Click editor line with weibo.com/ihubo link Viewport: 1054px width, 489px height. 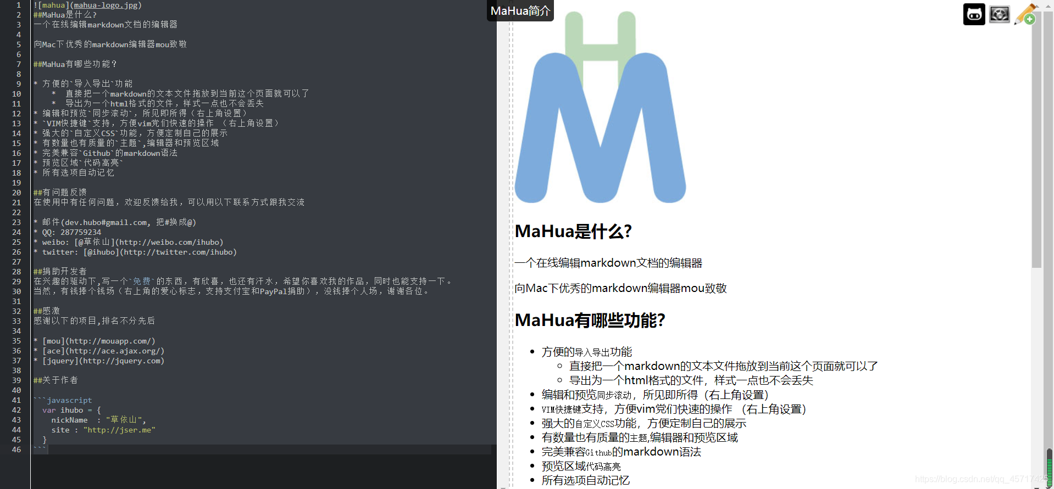[x=129, y=242]
